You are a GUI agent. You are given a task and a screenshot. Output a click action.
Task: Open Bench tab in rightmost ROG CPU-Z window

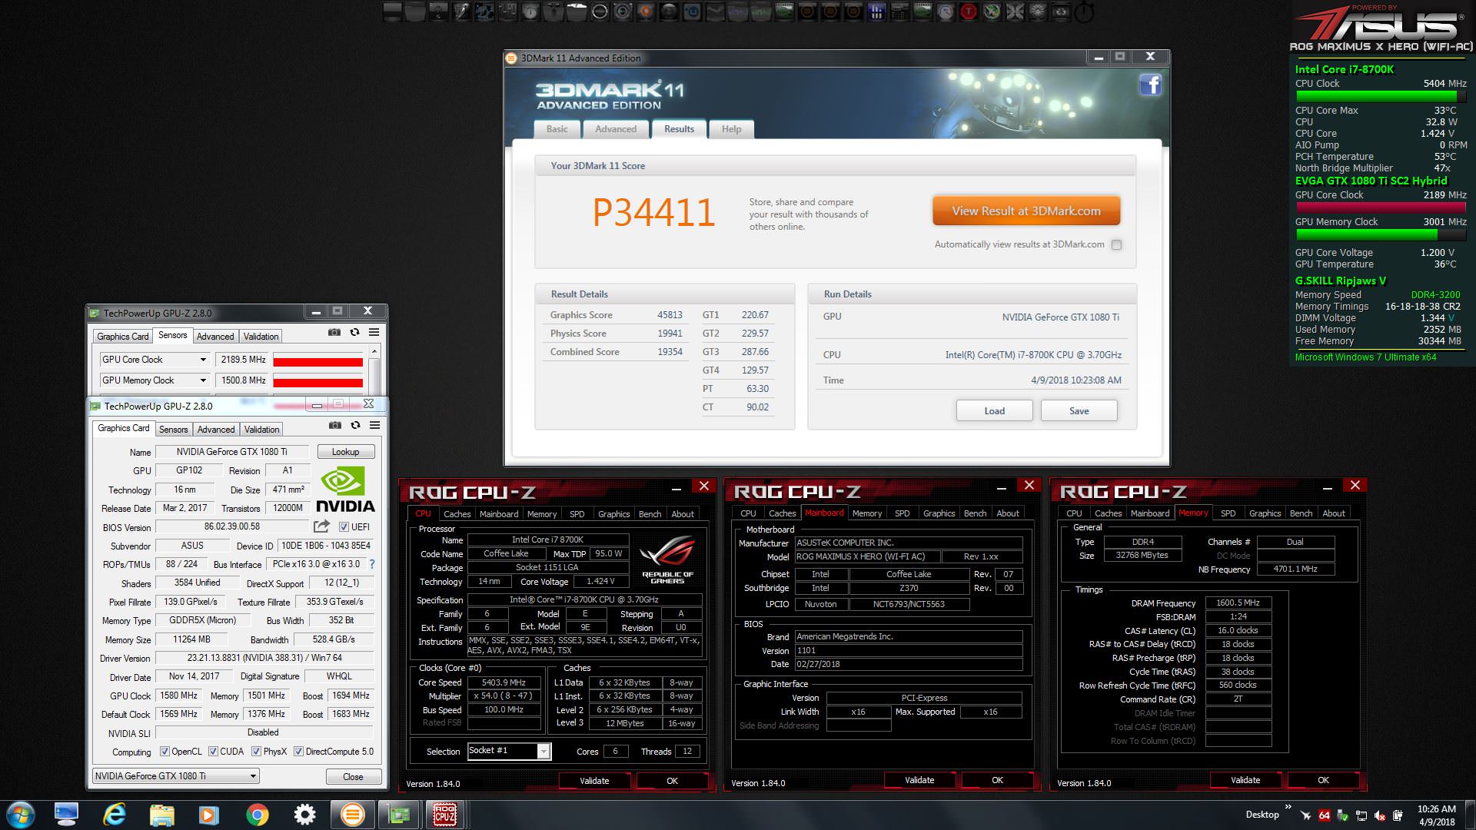click(x=1301, y=513)
